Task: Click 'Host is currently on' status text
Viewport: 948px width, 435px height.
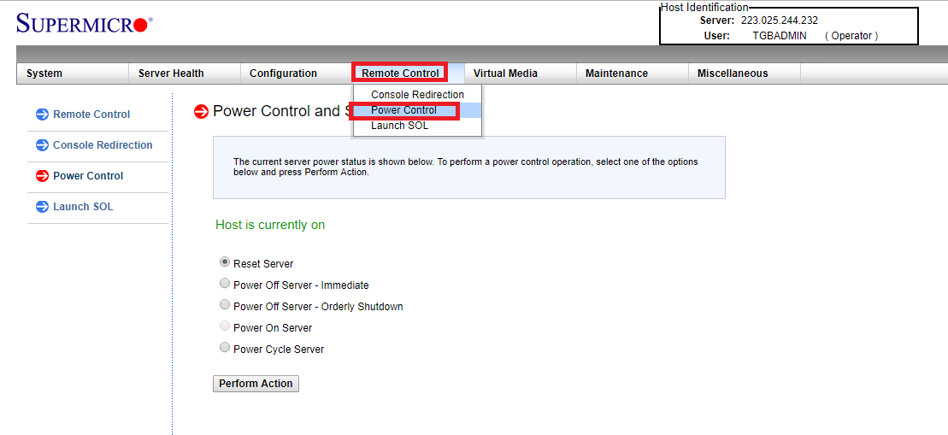Action: click(x=270, y=225)
